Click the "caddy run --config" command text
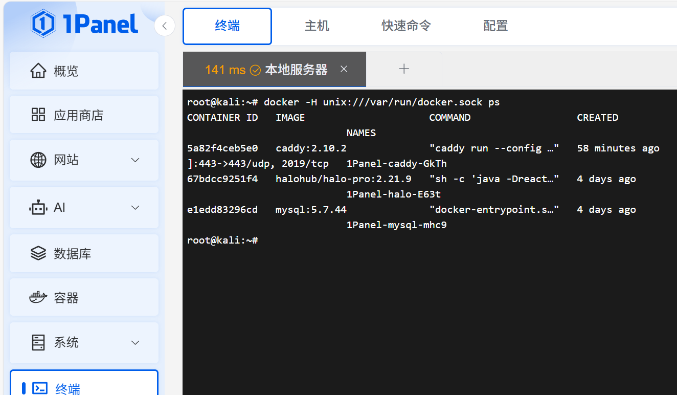This screenshot has height=395, width=677. pos(494,148)
